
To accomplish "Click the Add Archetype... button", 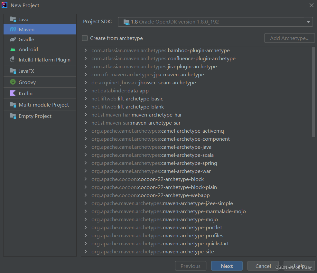I will click(x=290, y=38).
